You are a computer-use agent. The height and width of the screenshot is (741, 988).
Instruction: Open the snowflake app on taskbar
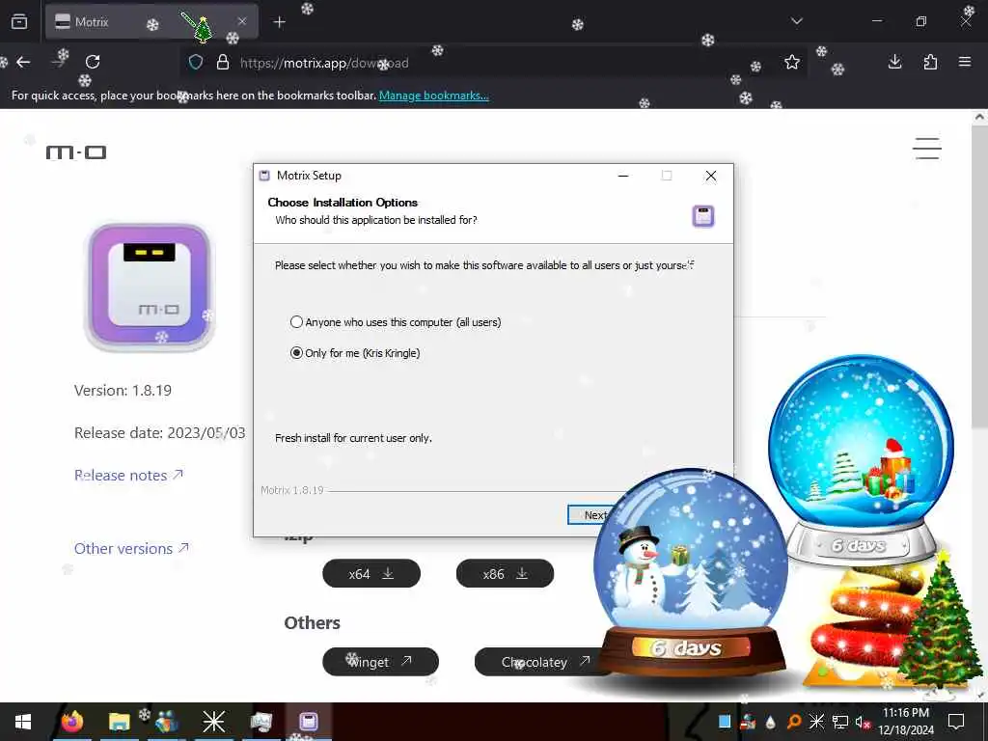213,722
